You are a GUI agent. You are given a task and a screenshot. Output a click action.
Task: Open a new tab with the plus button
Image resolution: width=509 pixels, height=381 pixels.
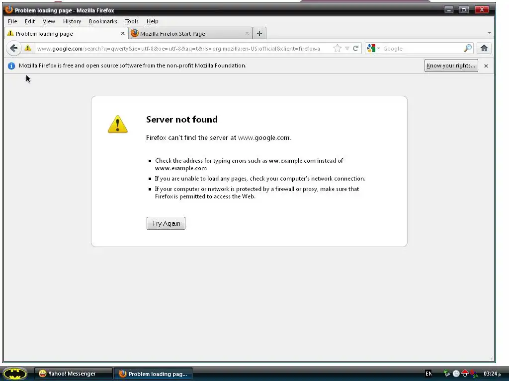pyautogui.click(x=259, y=33)
